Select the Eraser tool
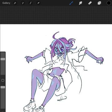Viewport: 112px width, 112px height. 90,3
